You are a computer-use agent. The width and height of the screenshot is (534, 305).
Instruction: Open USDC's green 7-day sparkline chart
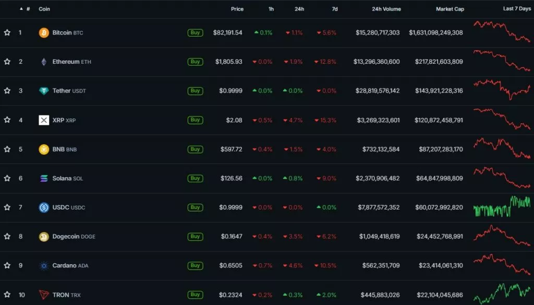pyautogui.click(x=502, y=207)
